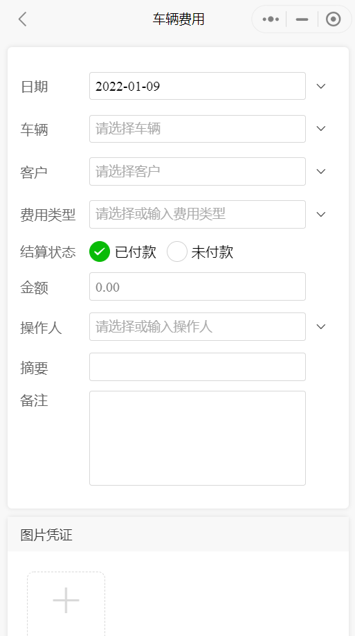Viewport: 355px width, 636px height.
Task: Open the three-dot more options menu
Action: pyautogui.click(x=271, y=19)
